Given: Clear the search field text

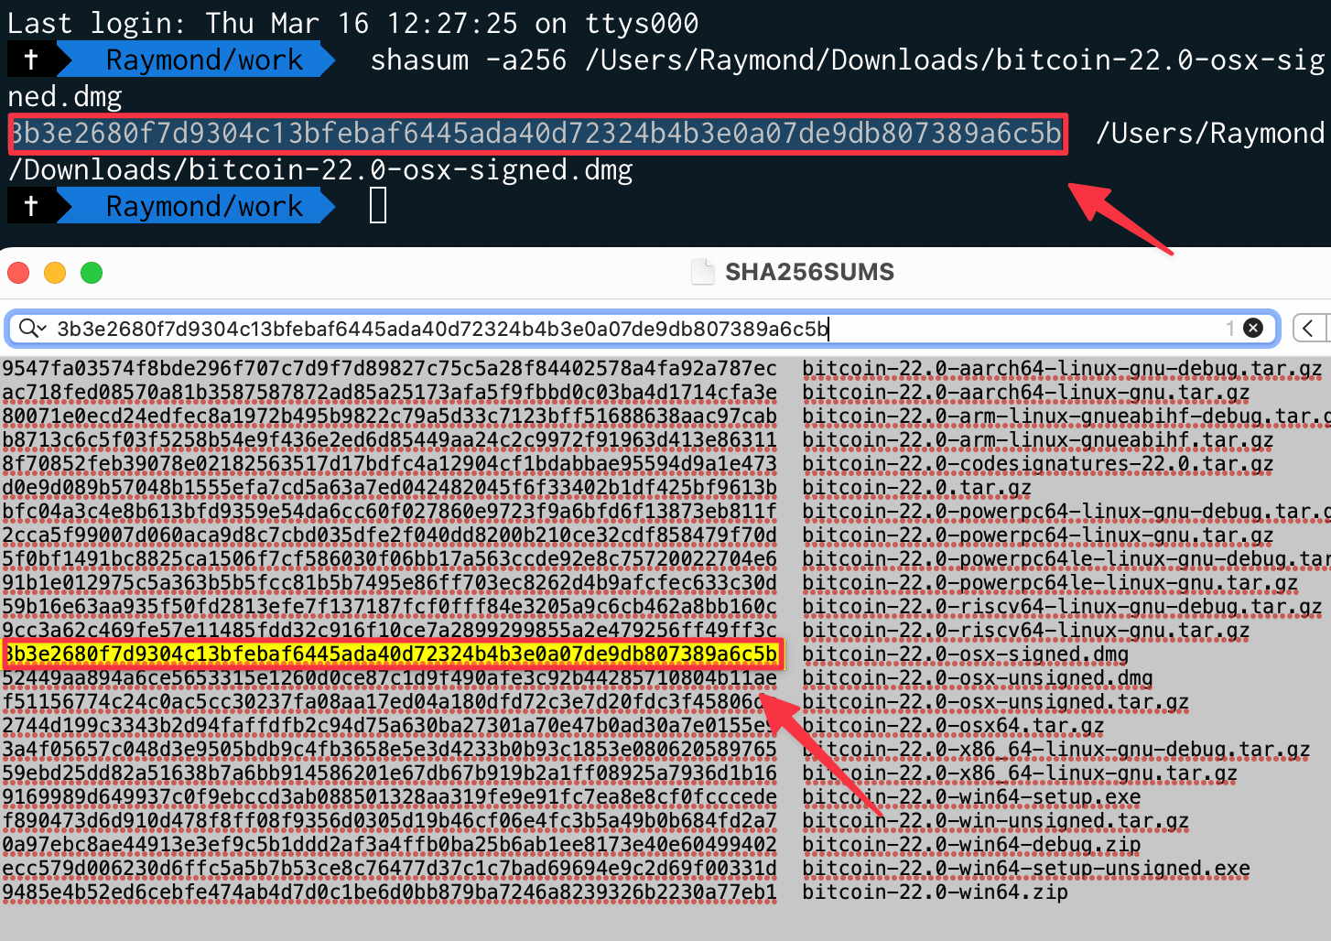Looking at the screenshot, I should [x=1253, y=328].
